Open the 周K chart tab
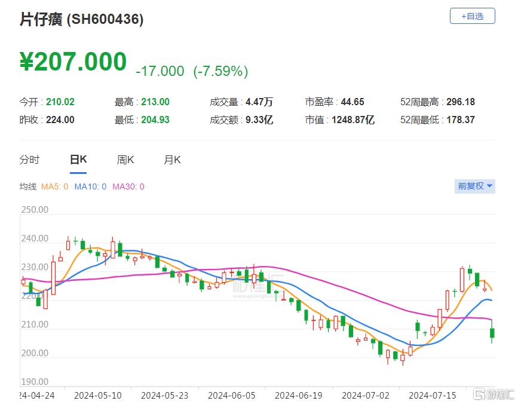The image size is (518, 404). [125, 160]
